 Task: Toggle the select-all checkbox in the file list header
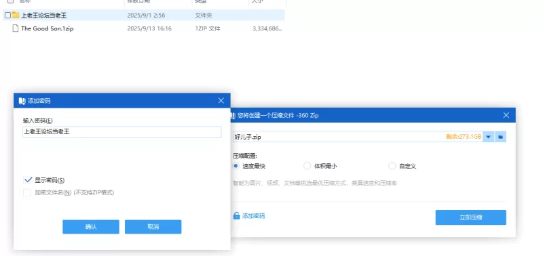tap(10, 1)
